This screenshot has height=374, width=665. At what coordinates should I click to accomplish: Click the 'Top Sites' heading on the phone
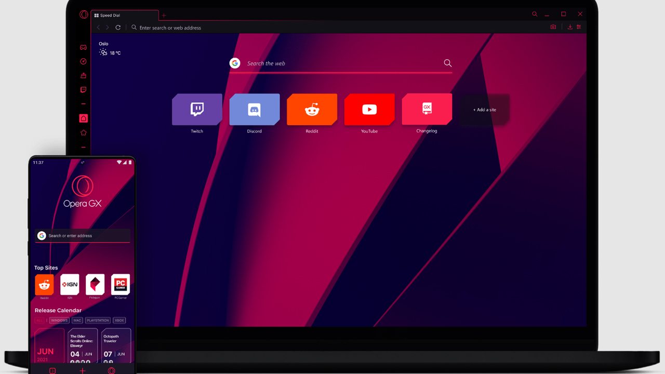pyautogui.click(x=46, y=268)
